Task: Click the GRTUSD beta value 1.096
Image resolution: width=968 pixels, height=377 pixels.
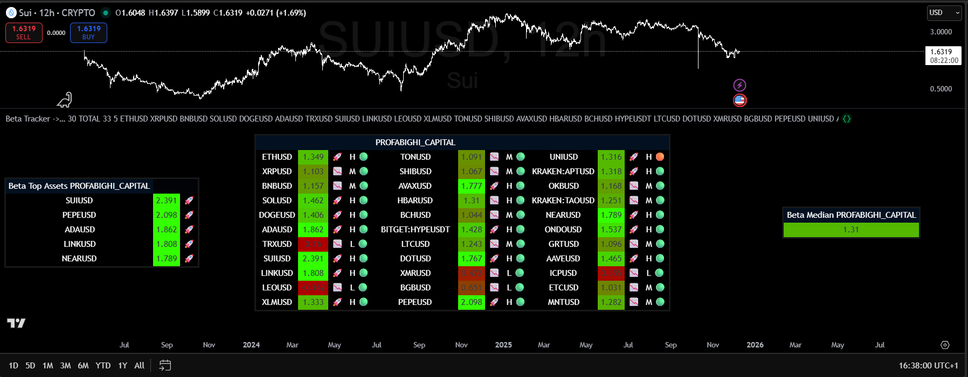Action: (x=611, y=244)
